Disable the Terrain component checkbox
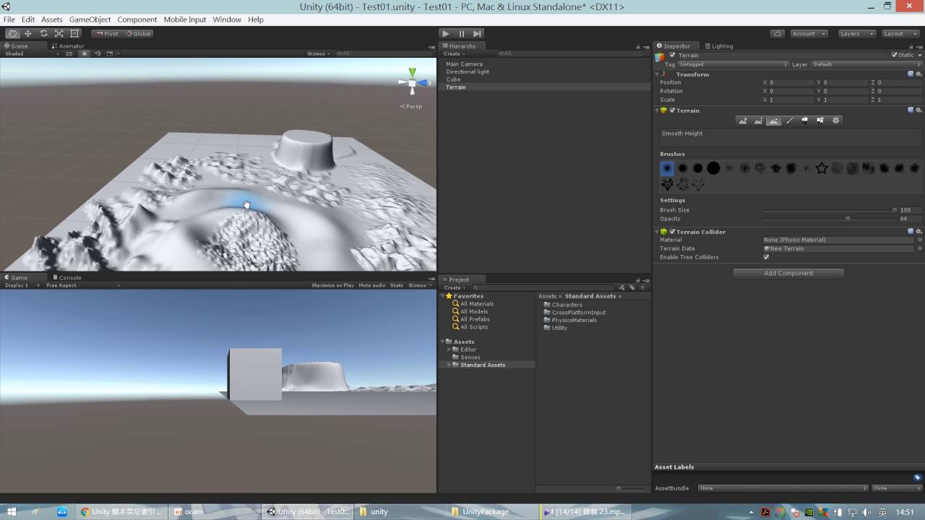Viewport: 925px width, 520px height. [x=672, y=110]
